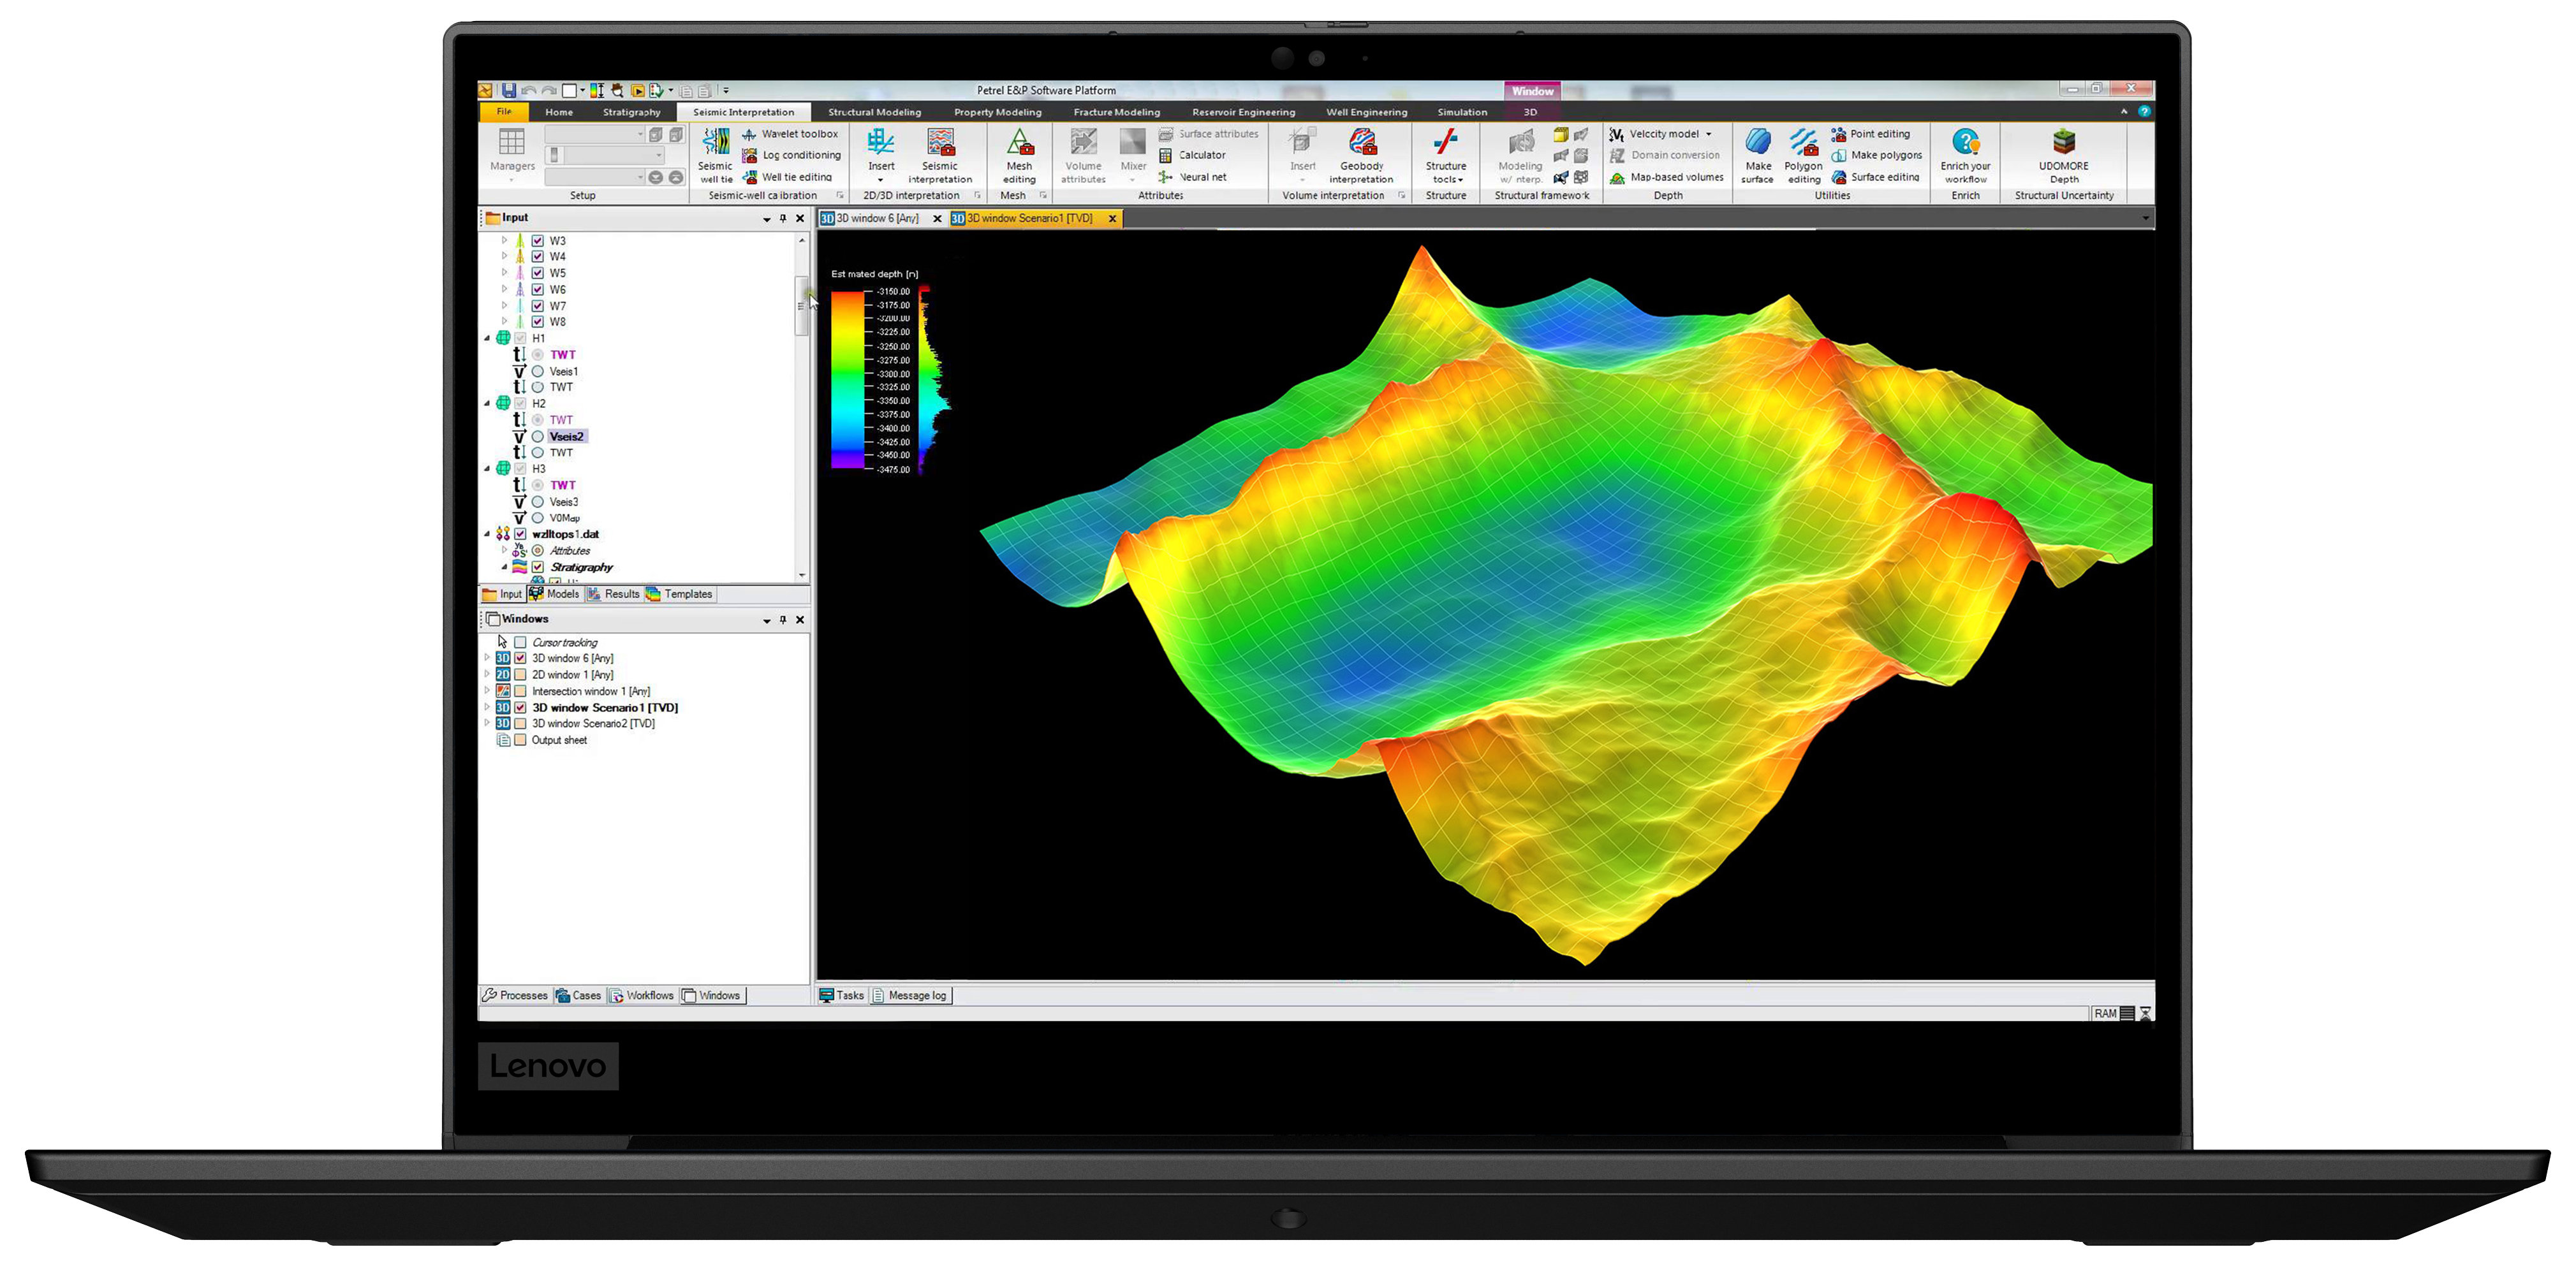Click the estimated depth color legend bar
The image size is (2576, 1275).
pyautogui.click(x=847, y=380)
